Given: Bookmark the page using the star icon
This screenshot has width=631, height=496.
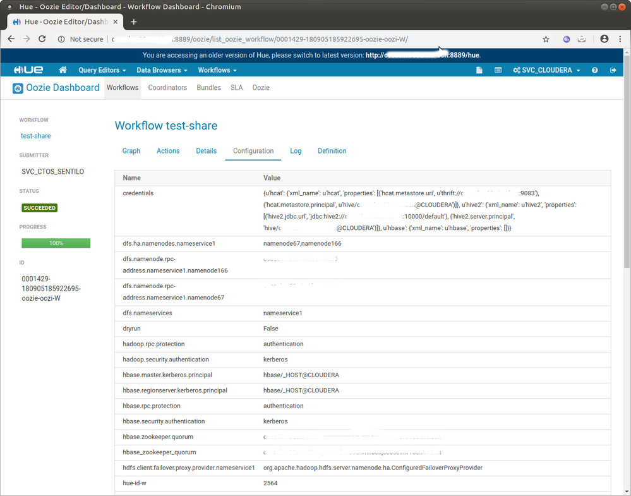Looking at the screenshot, I should tap(546, 39).
